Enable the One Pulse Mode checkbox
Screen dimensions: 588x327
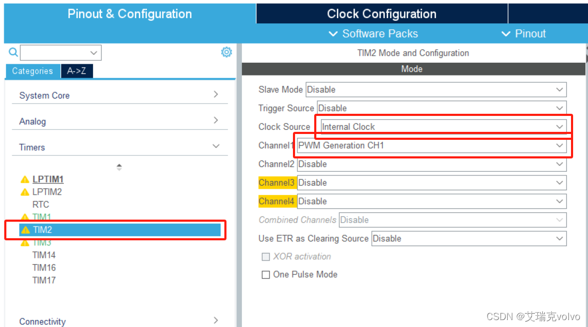[x=265, y=275]
